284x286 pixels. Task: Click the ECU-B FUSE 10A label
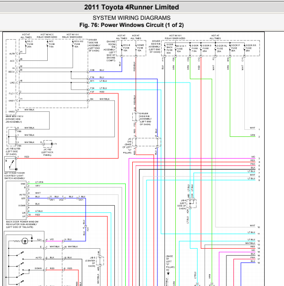pyautogui.click(x=126, y=48)
